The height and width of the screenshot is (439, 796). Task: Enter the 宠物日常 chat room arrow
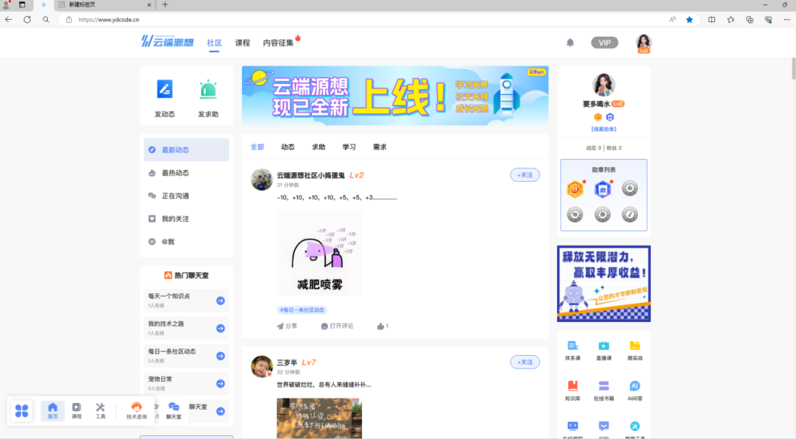click(220, 384)
